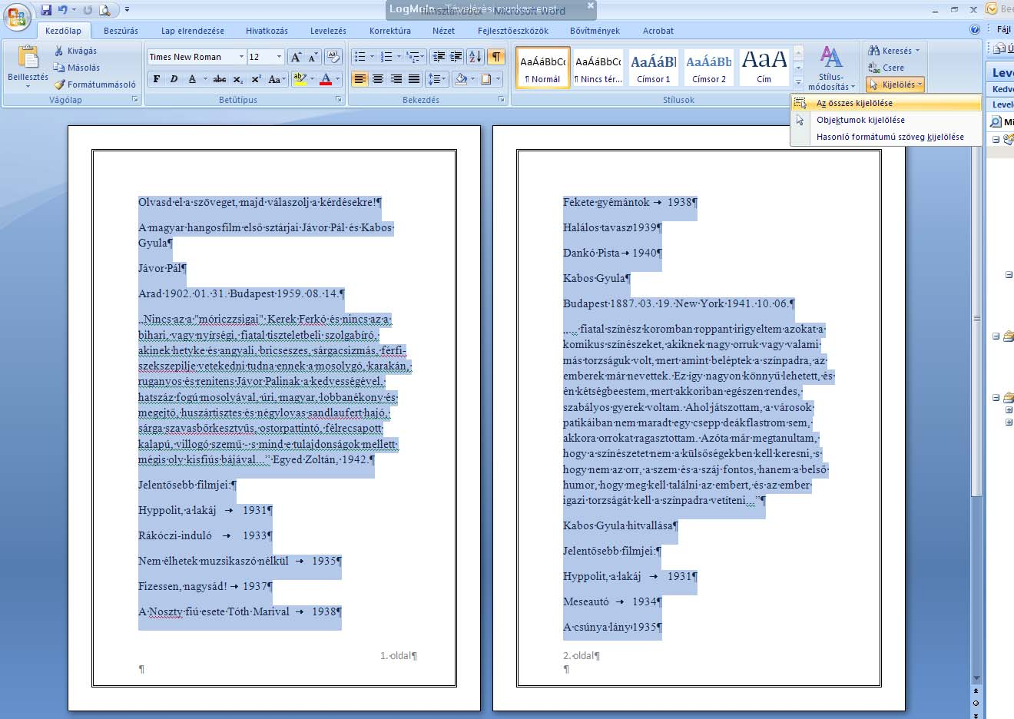The height and width of the screenshot is (719, 1014).
Task: Open the Hivatkozás tab
Action: click(267, 31)
